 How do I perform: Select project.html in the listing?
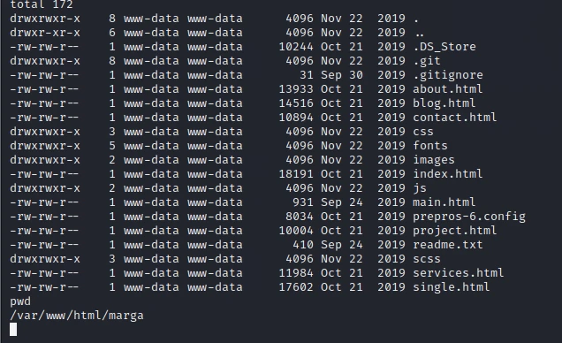(x=455, y=231)
